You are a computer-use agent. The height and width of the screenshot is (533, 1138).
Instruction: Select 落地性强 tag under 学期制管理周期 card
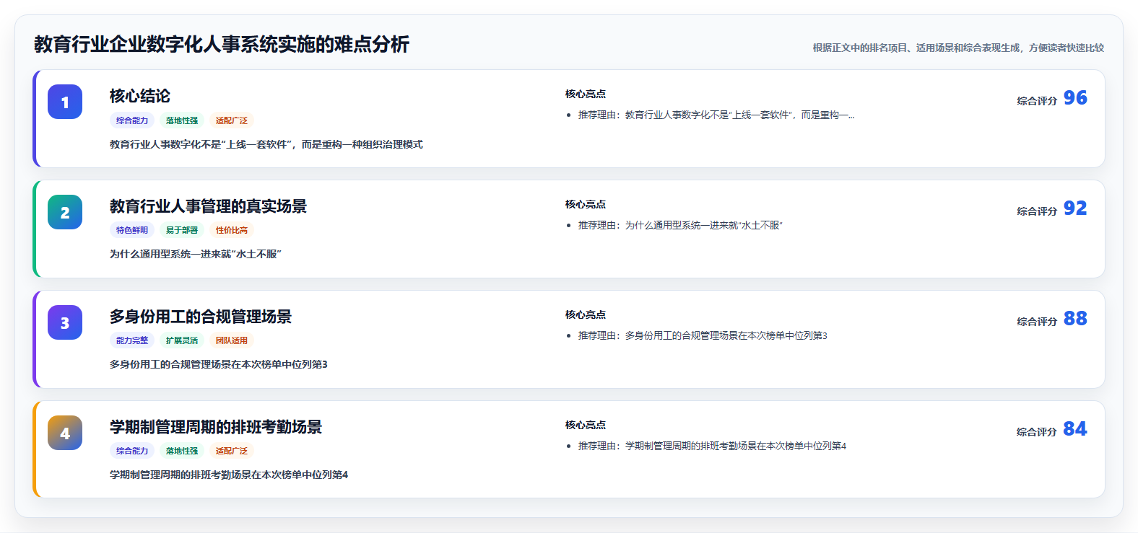coord(182,451)
